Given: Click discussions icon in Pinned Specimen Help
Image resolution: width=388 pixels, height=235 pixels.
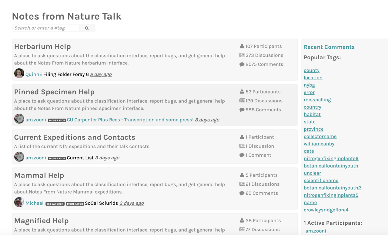Looking at the screenshot, I should (242, 101).
